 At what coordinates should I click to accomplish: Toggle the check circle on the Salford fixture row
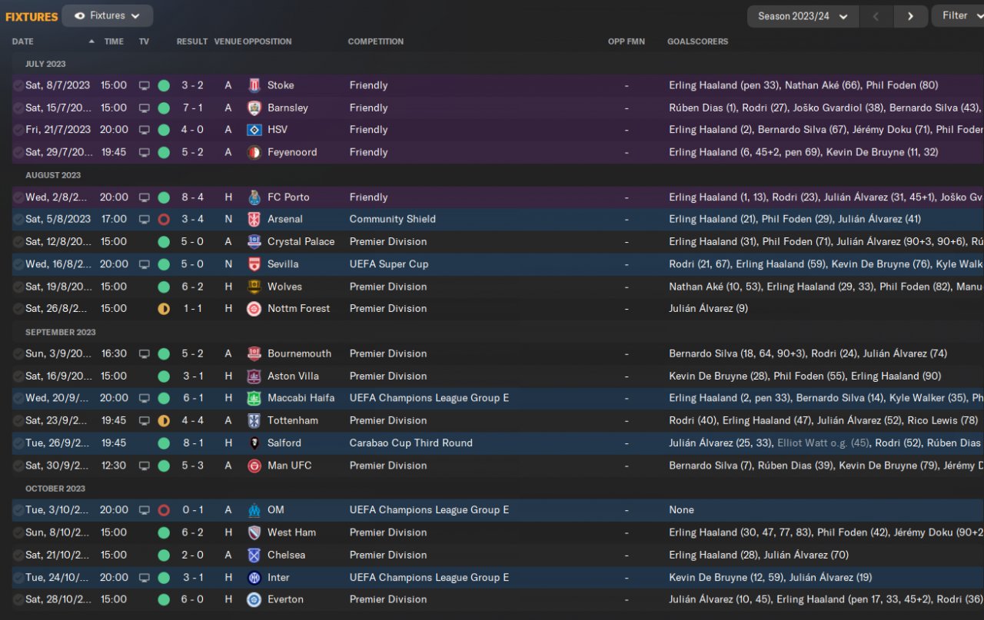(18, 443)
